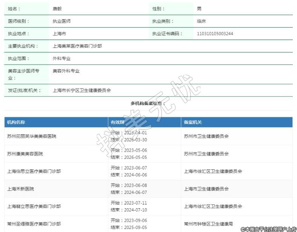Select the 上海翡立思医疗美容门诊部 entry

tap(34, 206)
